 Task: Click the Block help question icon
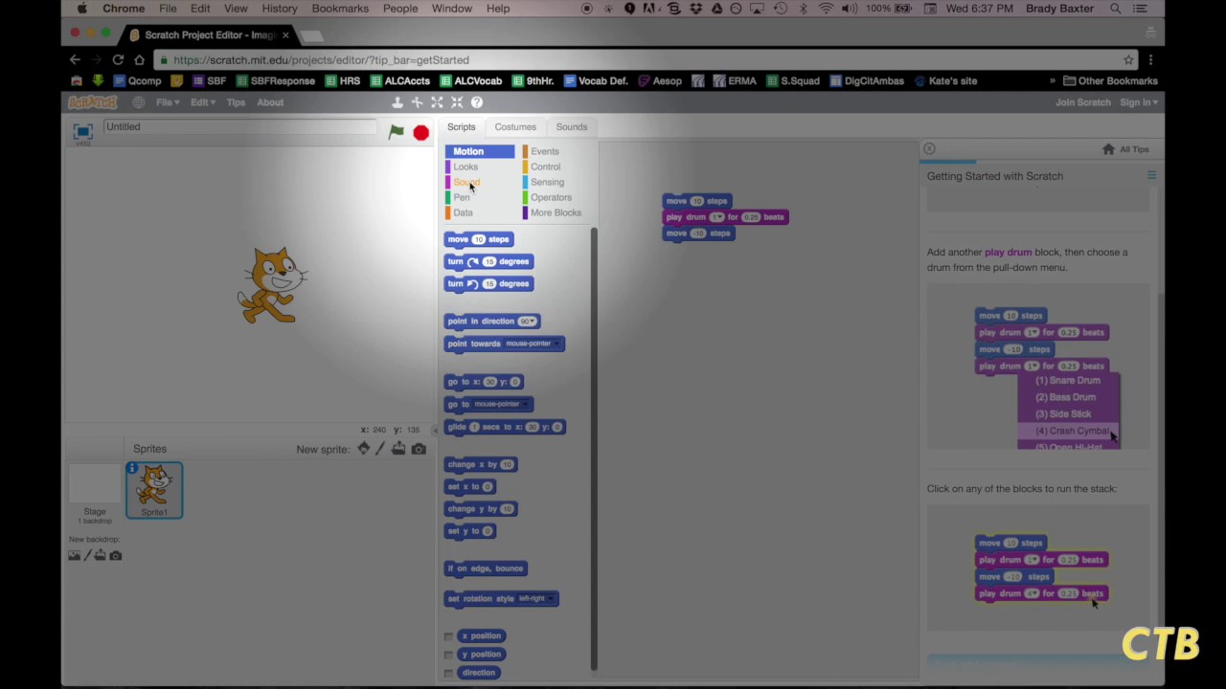point(477,102)
